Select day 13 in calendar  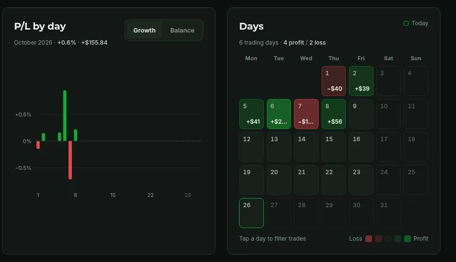click(278, 147)
